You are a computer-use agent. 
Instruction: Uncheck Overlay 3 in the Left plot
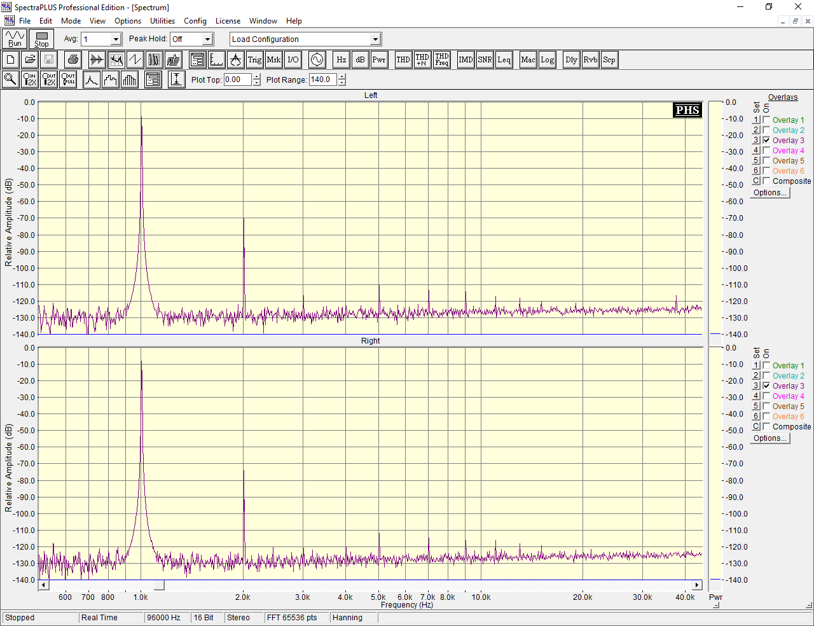(766, 140)
